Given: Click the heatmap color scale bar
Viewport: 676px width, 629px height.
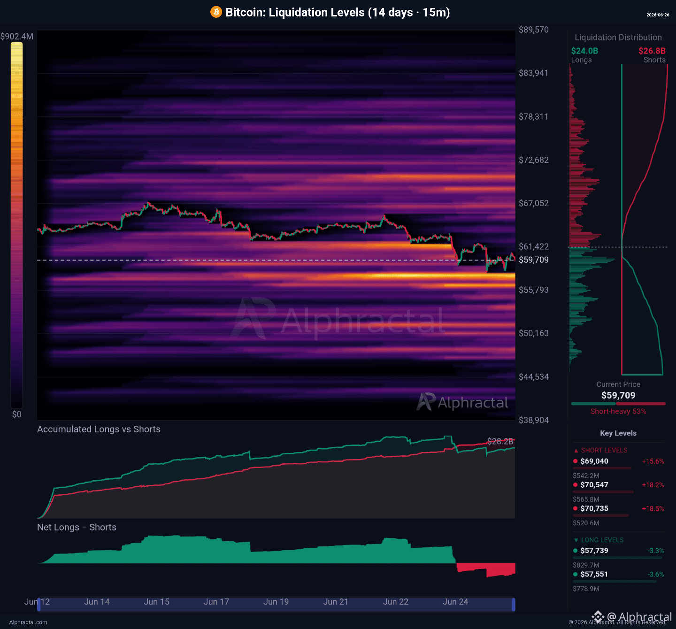Looking at the screenshot, I should point(17,225).
